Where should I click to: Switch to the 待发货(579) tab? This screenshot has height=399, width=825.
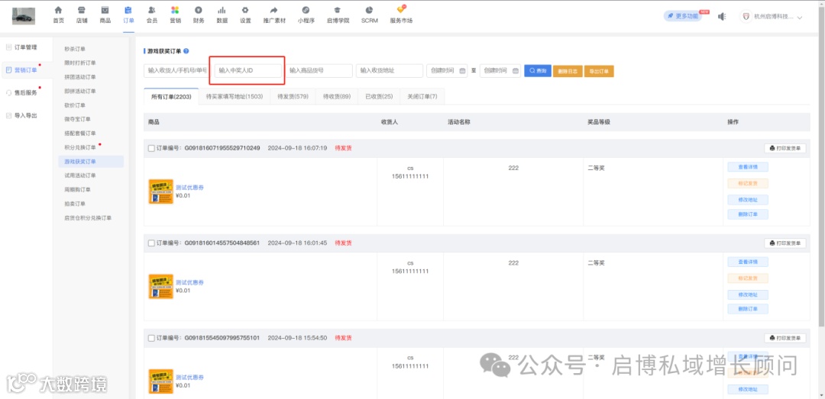293,97
